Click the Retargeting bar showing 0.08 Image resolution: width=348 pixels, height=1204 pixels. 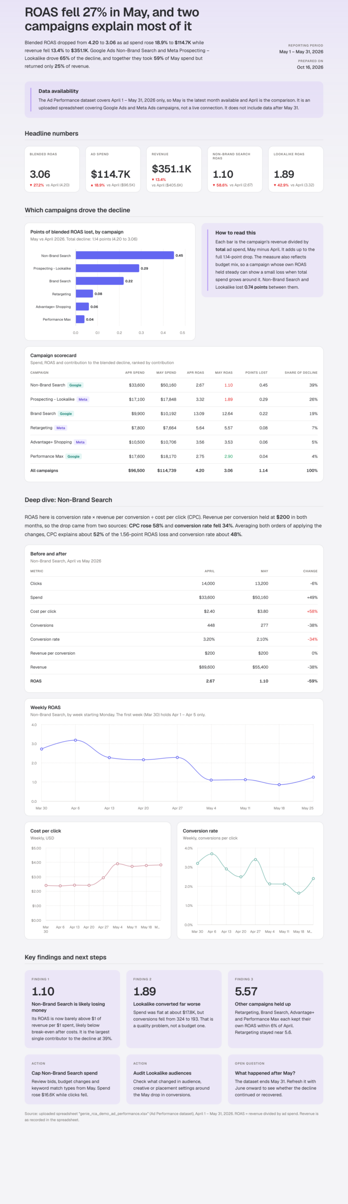(x=85, y=293)
